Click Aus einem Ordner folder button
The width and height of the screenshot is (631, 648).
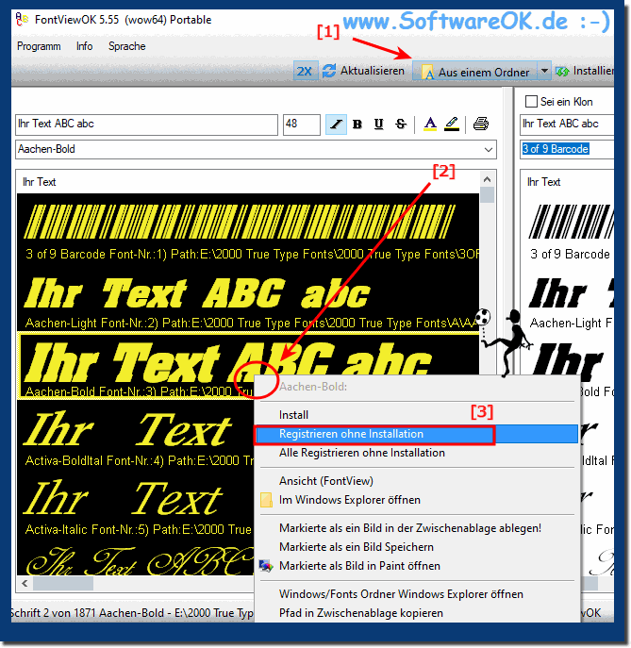pos(474,72)
